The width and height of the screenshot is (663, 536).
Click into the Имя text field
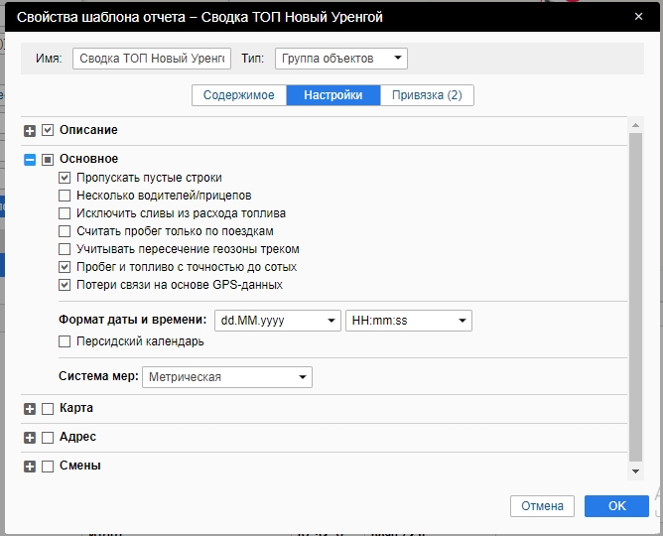(152, 59)
